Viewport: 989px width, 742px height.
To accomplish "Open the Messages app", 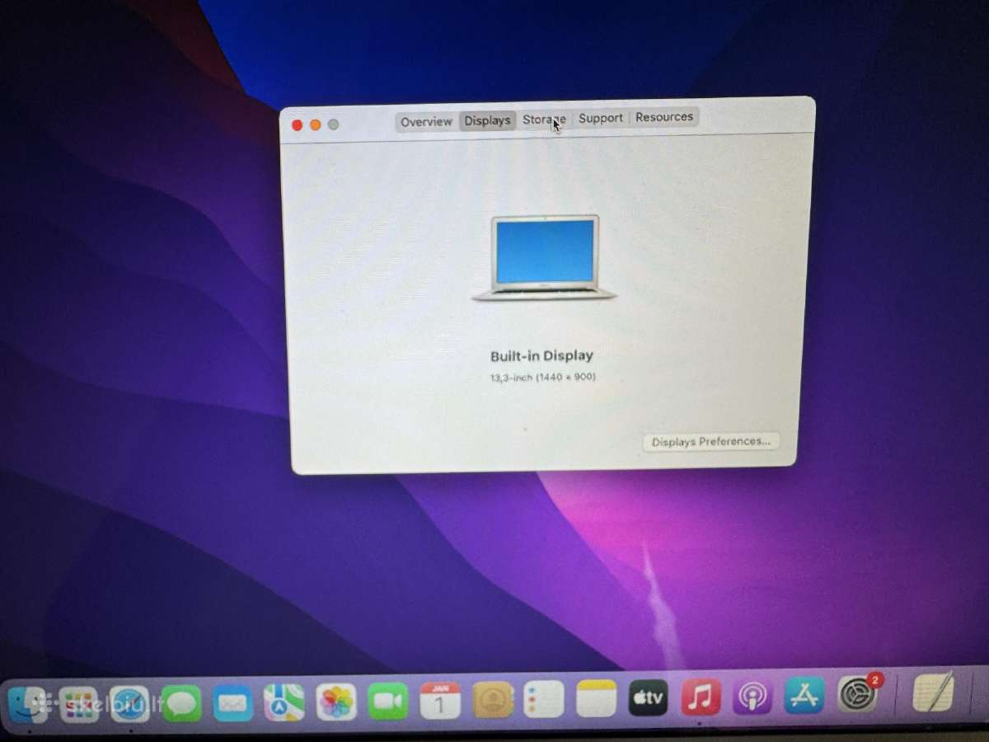I will tap(181, 705).
